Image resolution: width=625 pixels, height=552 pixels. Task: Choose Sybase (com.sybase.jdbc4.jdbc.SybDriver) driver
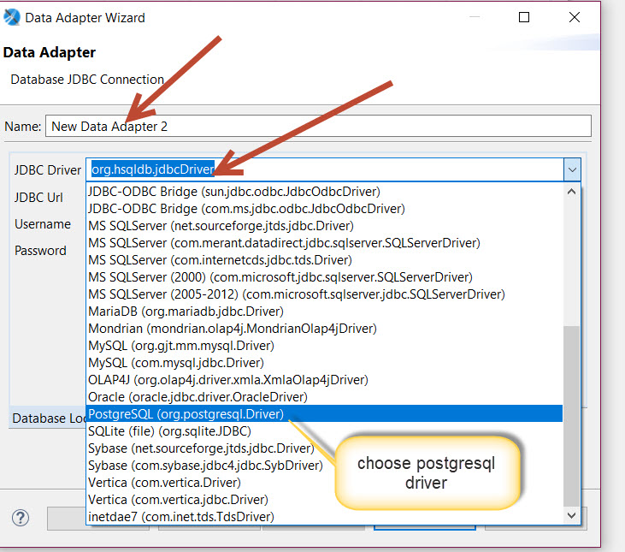[205, 466]
